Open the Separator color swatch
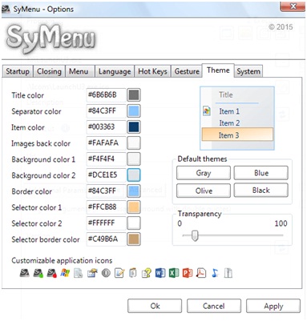The width and height of the screenshot is (307, 321). 134,111
